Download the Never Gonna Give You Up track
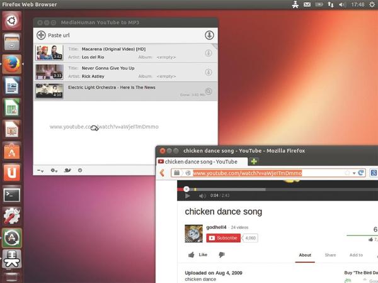The width and height of the screenshot is (378, 283). click(x=209, y=72)
